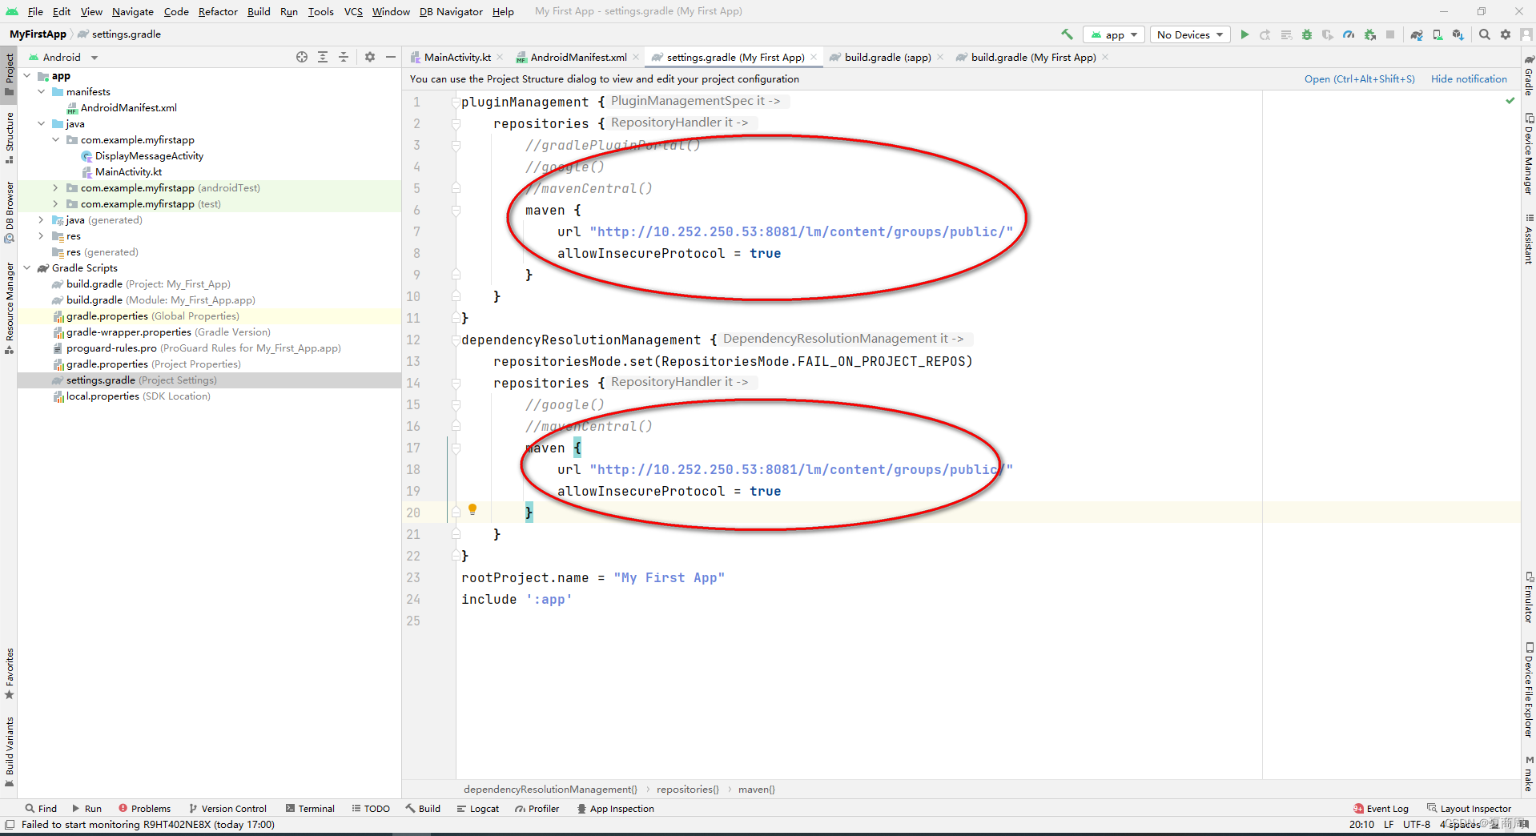The image size is (1536, 836).
Task: Collapse the manifests folder
Action: tap(42, 92)
